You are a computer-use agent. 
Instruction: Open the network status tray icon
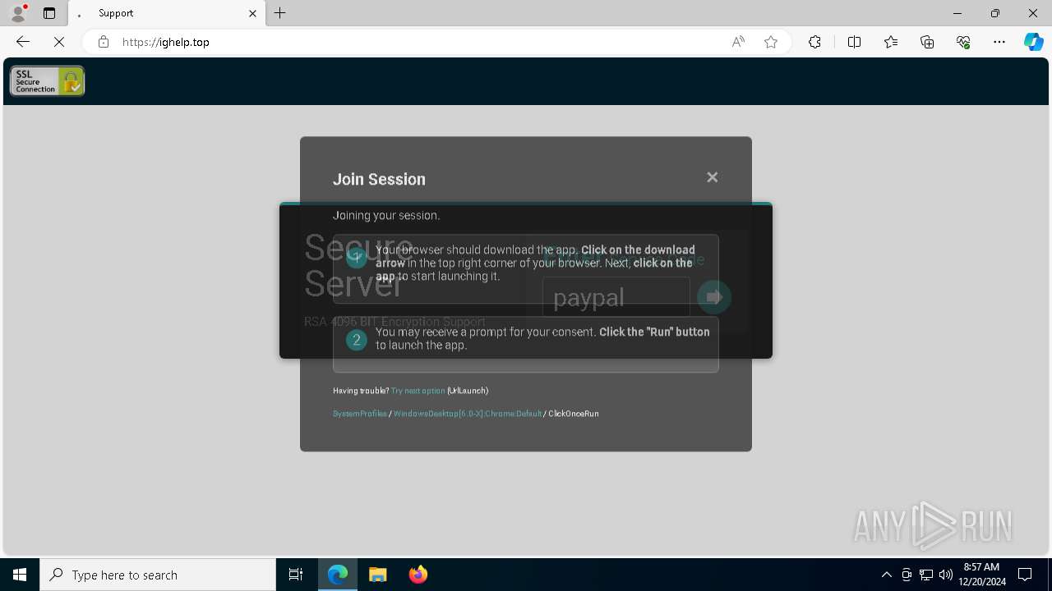(926, 575)
